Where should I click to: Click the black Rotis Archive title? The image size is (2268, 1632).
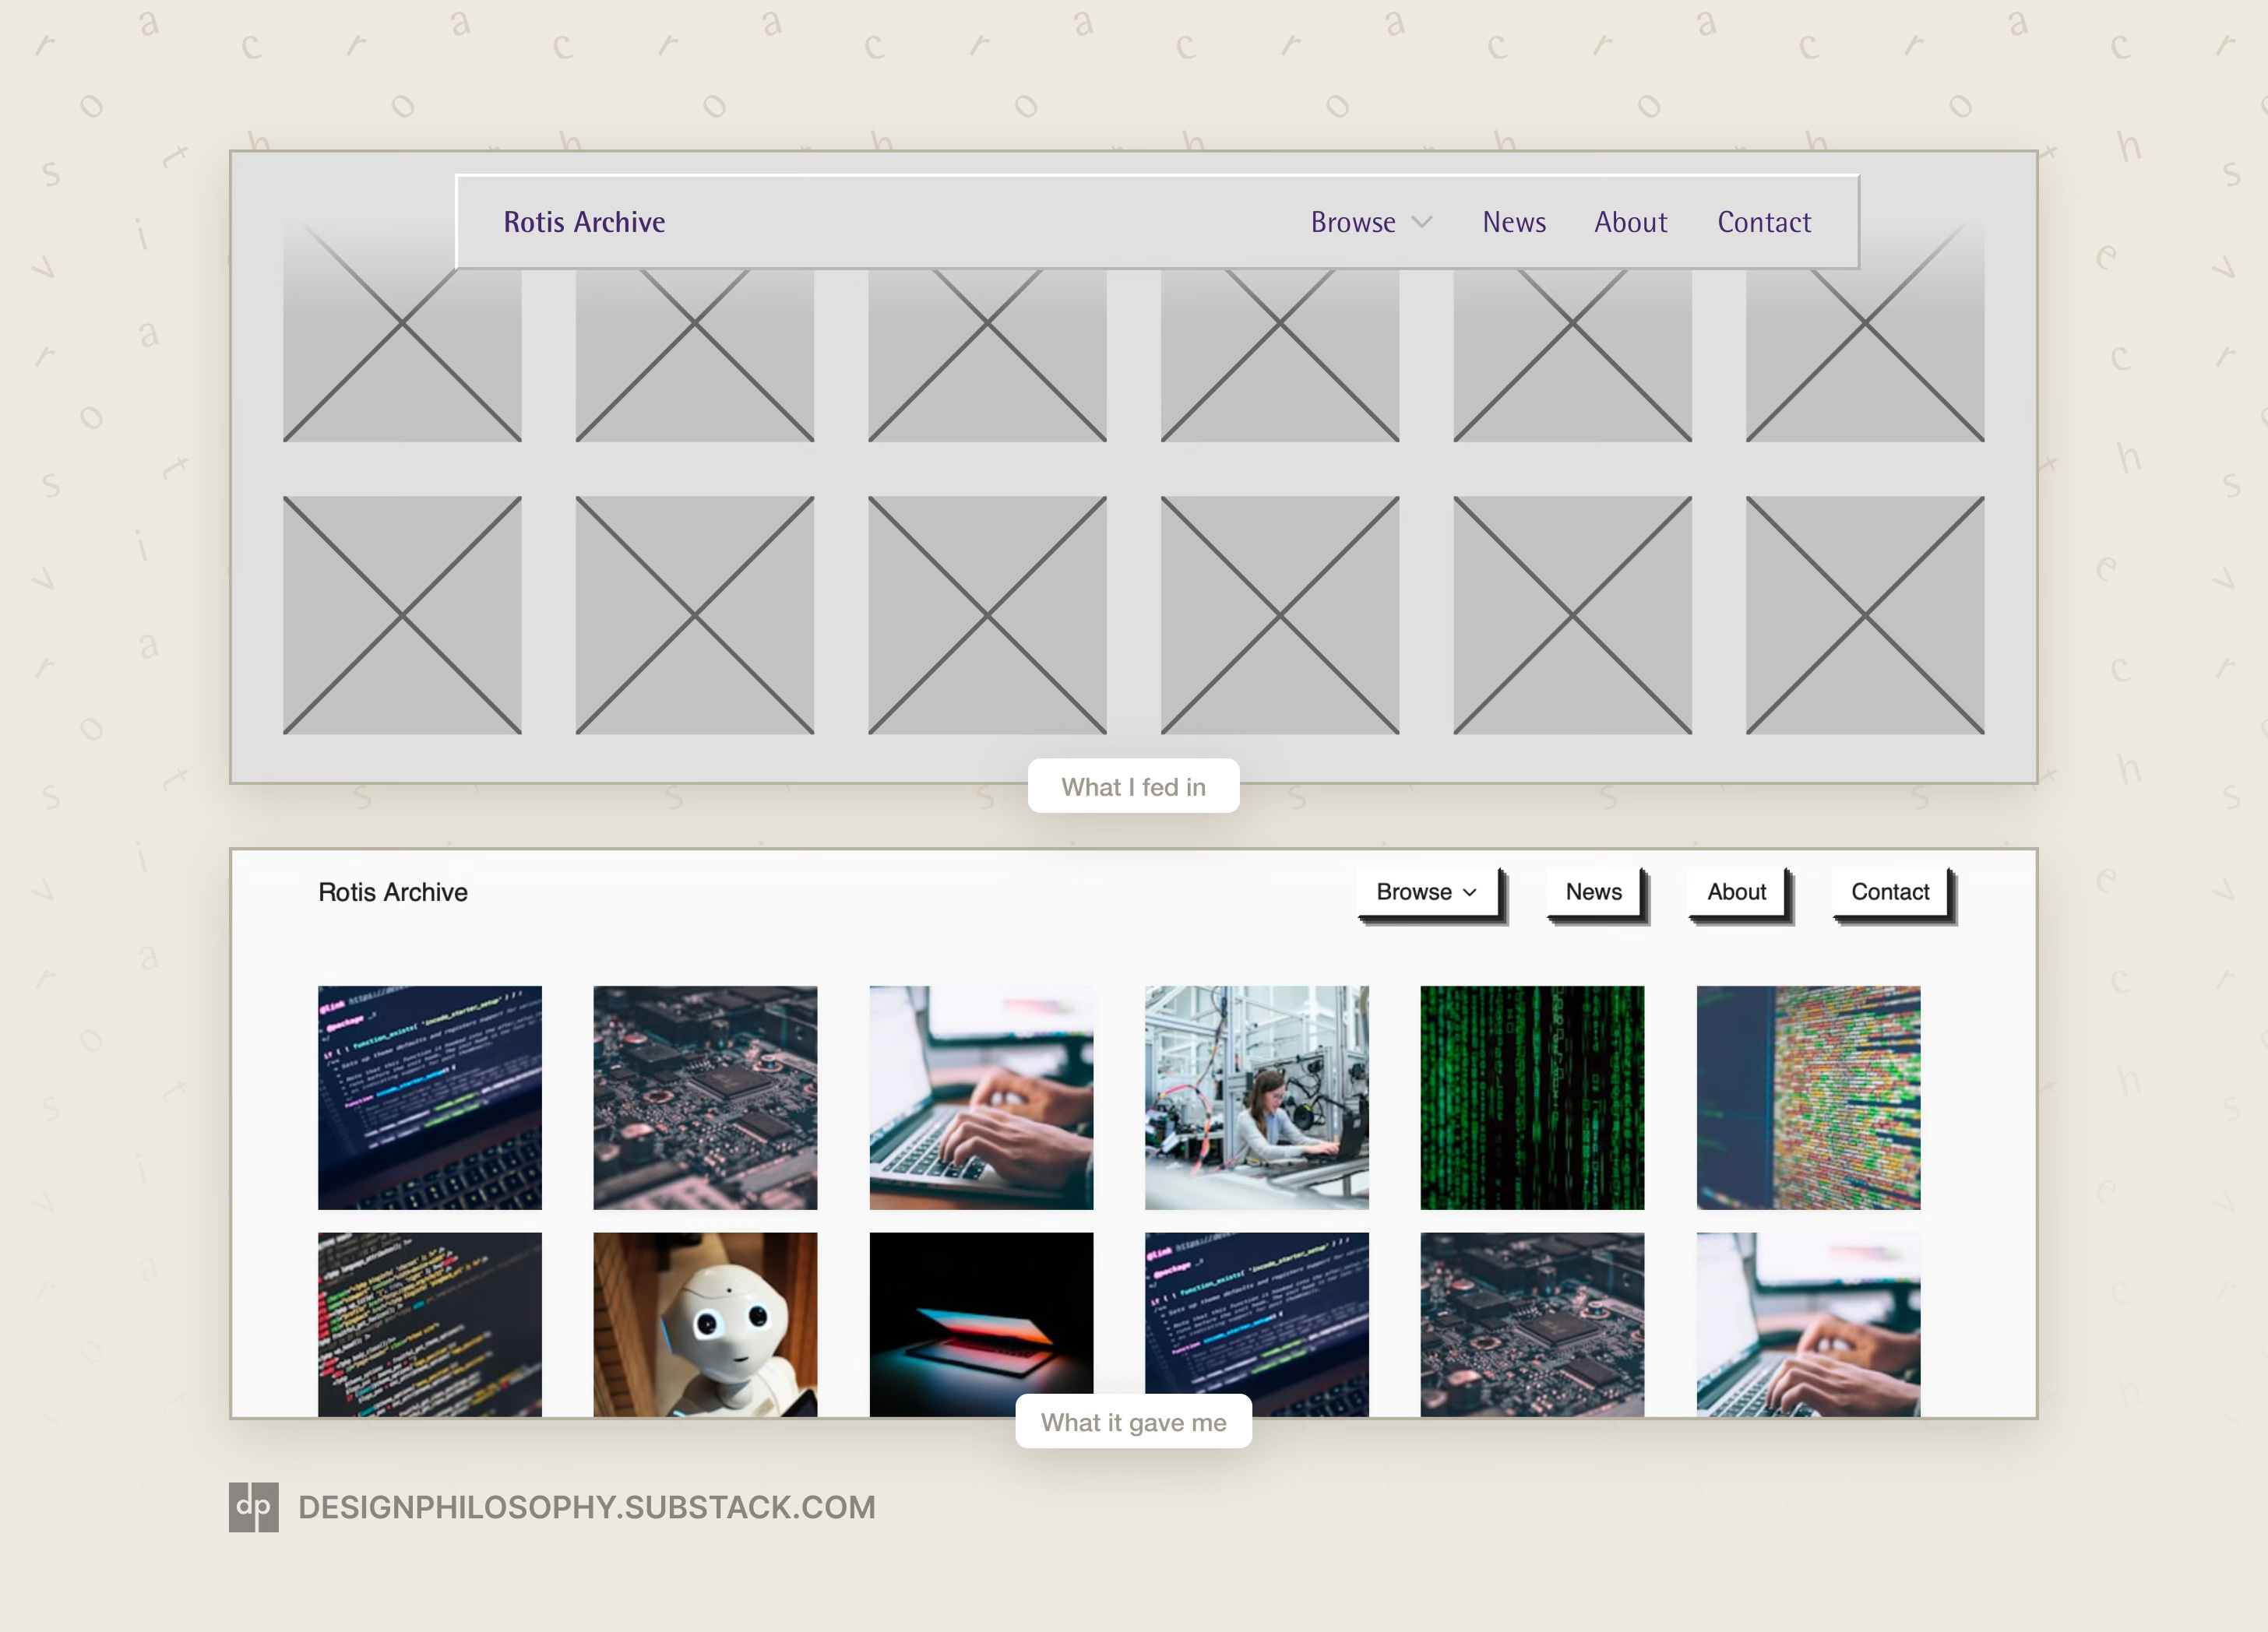click(392, 892)
